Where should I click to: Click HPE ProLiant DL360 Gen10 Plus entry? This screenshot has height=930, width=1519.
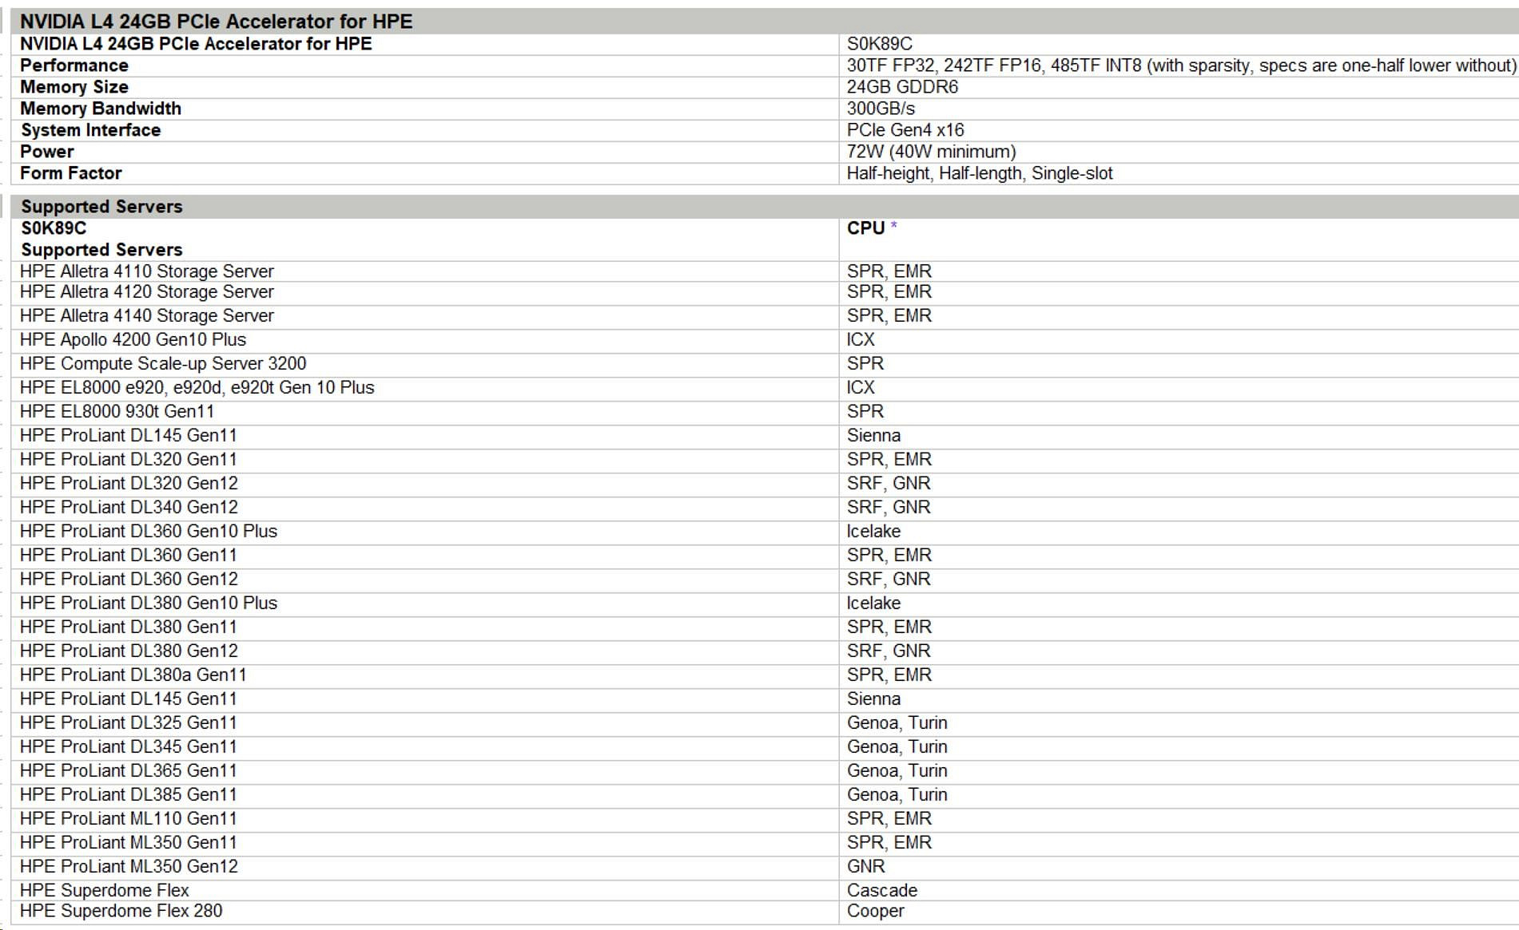point(149,532)
